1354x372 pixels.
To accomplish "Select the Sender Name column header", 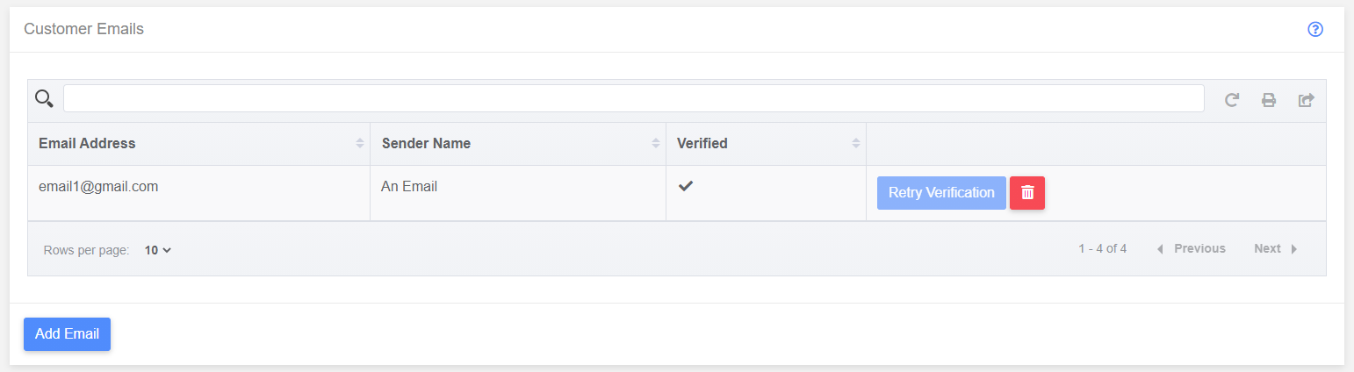I will point(426,143).
